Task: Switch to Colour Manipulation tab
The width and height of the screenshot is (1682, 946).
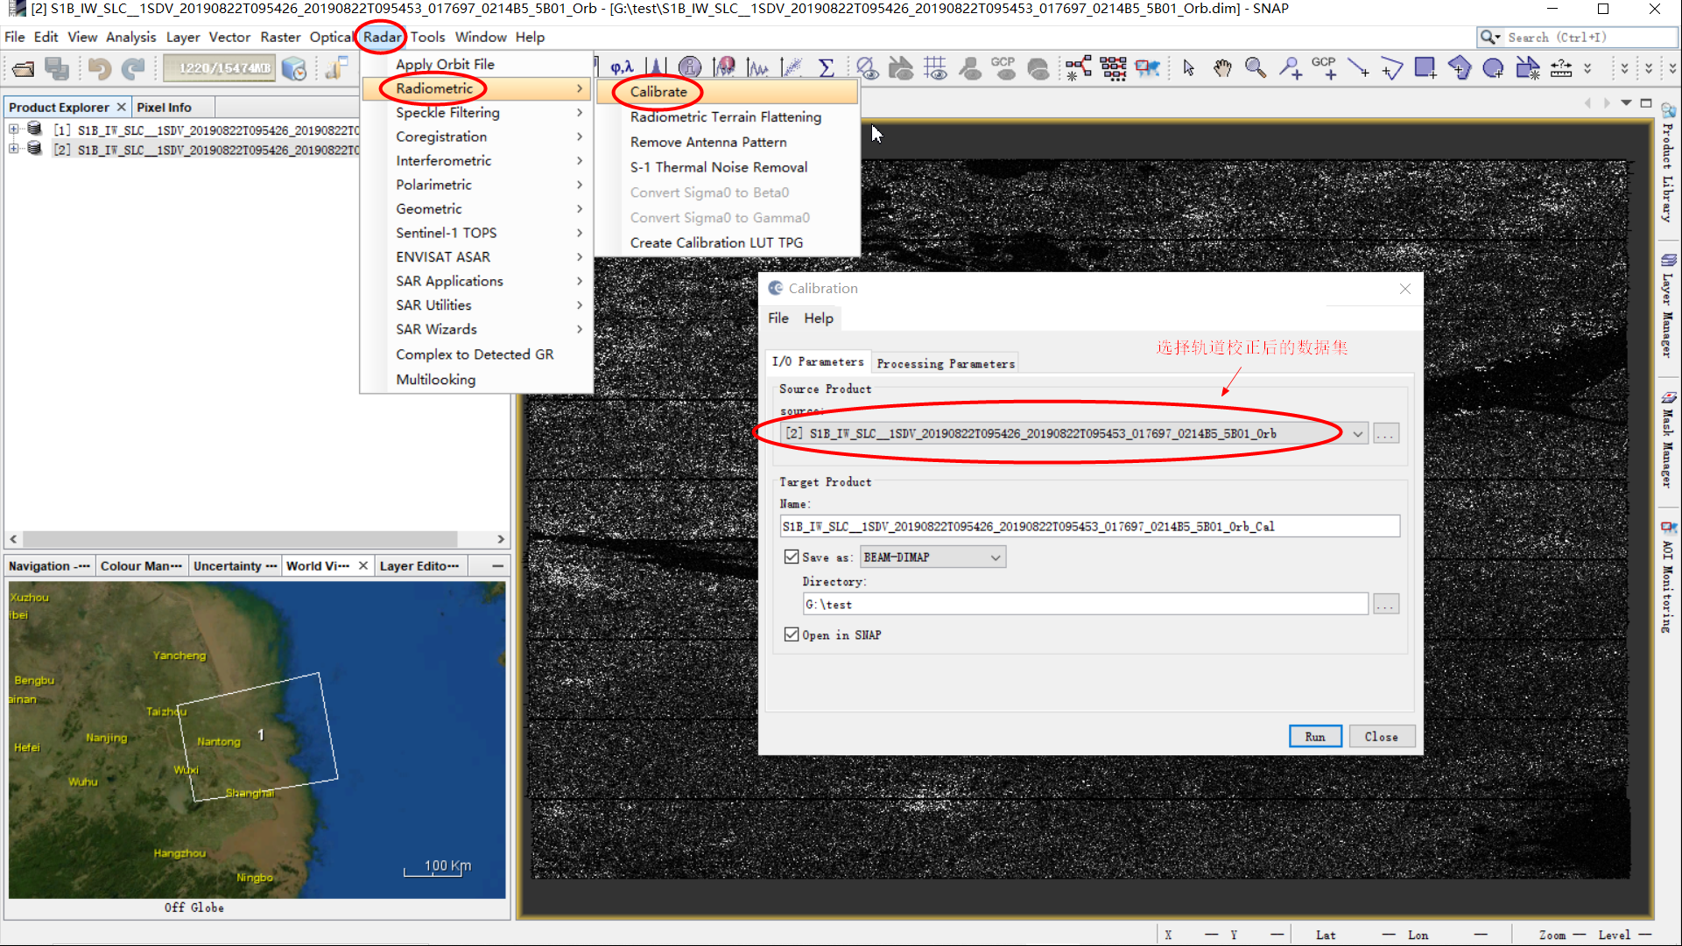Action: 141,566
